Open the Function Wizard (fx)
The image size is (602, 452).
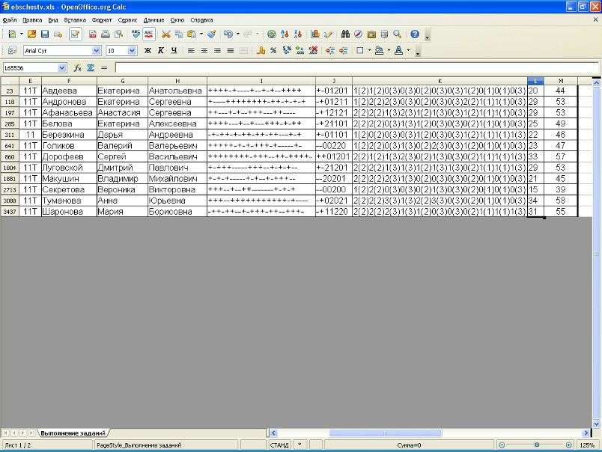[77, 67]
